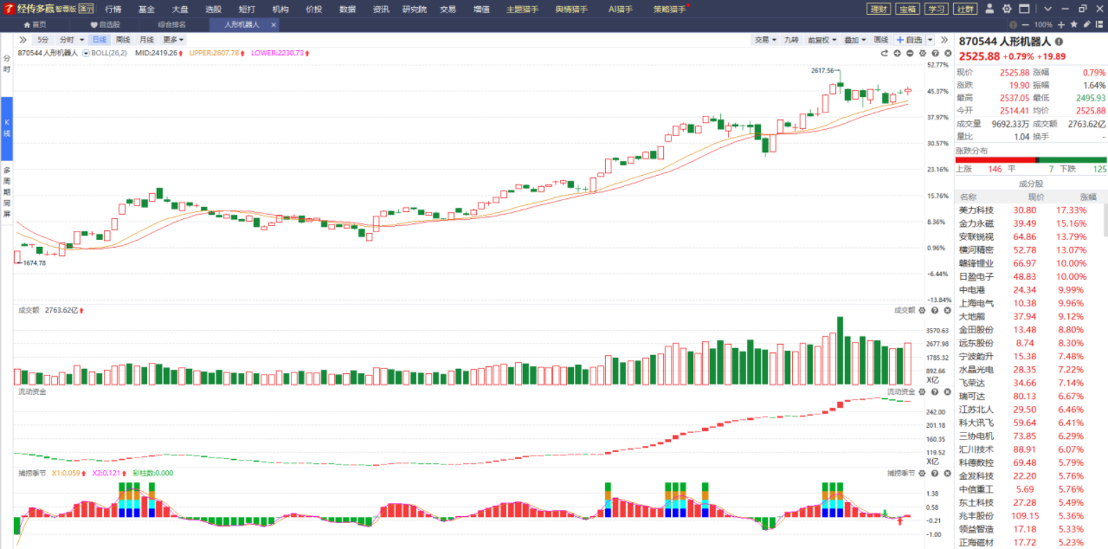
Task: Switch to the 综合排名 tab
Action: pyautogui.click(x=172, y=24)
